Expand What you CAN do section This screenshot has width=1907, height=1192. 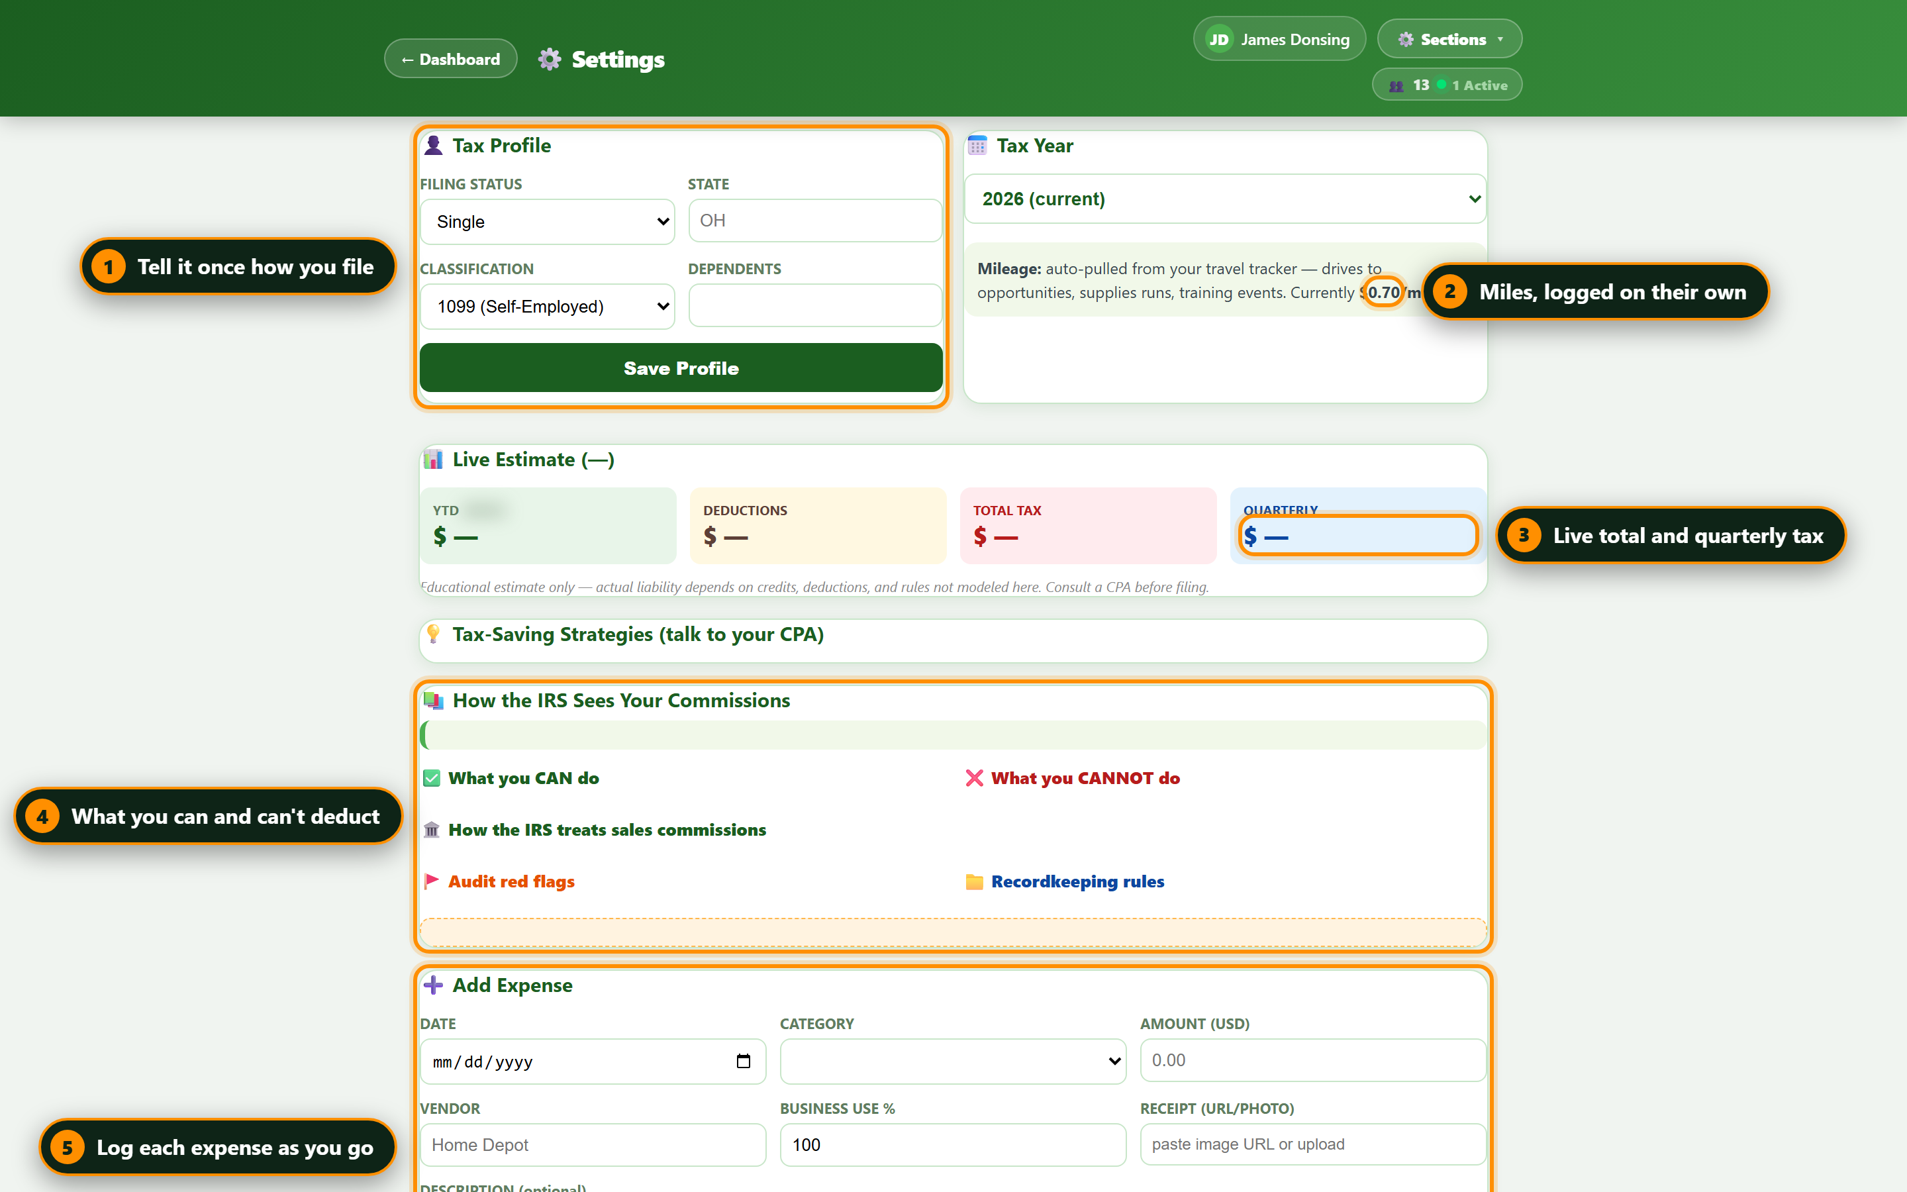[x=523, y=778]
